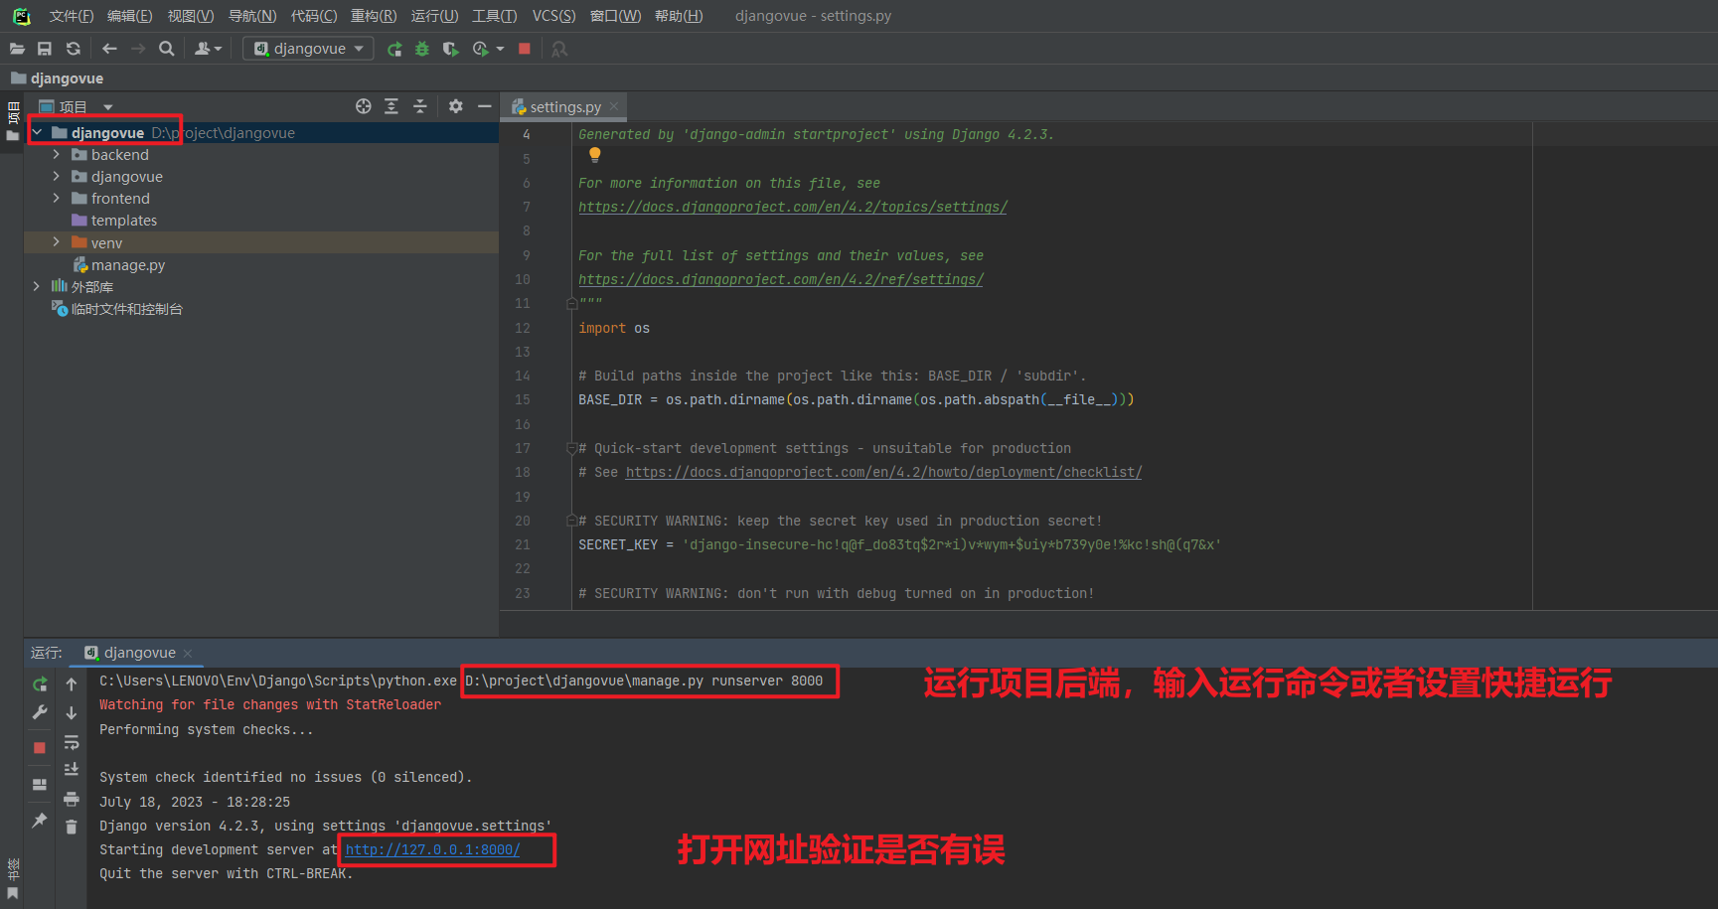Locate the opened file in the project tree

click(364, 106)
